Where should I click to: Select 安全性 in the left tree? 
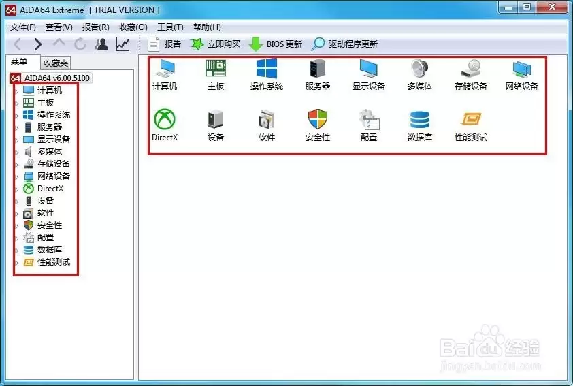(42, 225)
